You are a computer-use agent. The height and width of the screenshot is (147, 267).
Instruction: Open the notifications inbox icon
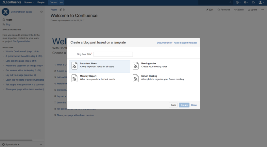click(253, 2)
